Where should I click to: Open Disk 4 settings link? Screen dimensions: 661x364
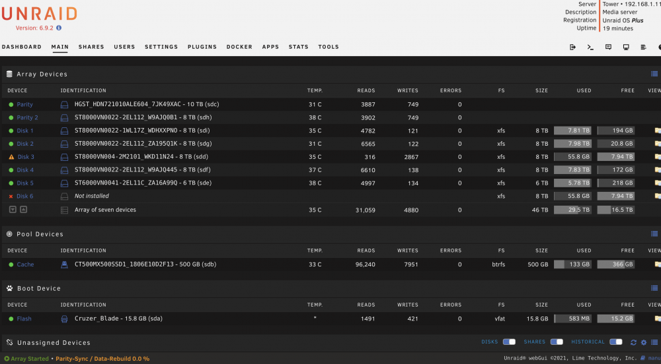point(25,170)
